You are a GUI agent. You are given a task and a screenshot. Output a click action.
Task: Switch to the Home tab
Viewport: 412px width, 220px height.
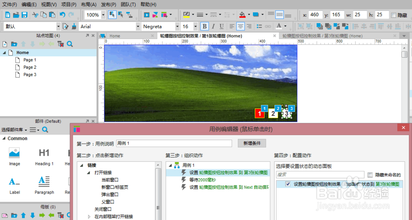pos(115,36)
